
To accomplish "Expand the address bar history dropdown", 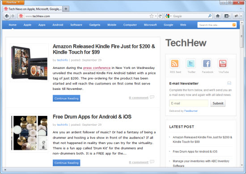I will pos(156,16).
